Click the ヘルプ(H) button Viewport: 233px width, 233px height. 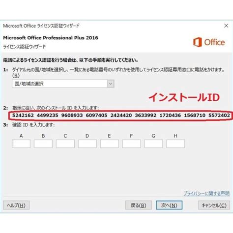[x=16, y=205]
